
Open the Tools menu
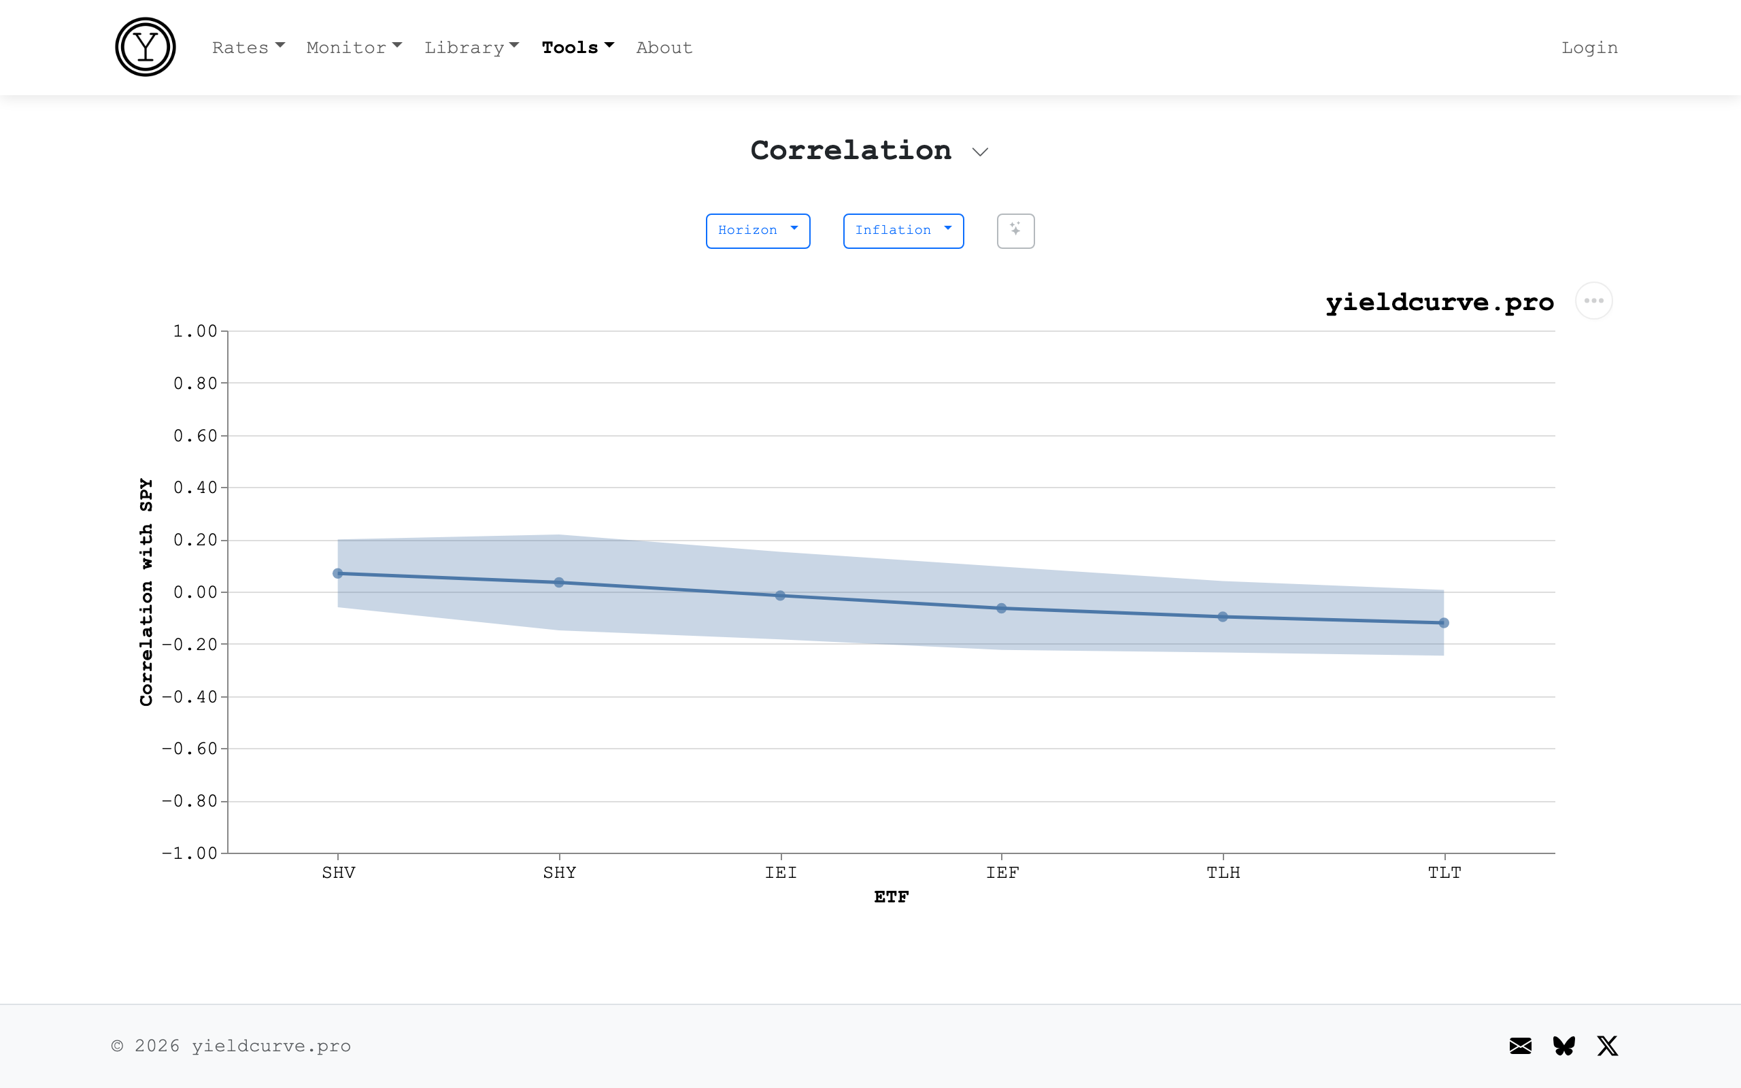[x=577, y=48]
